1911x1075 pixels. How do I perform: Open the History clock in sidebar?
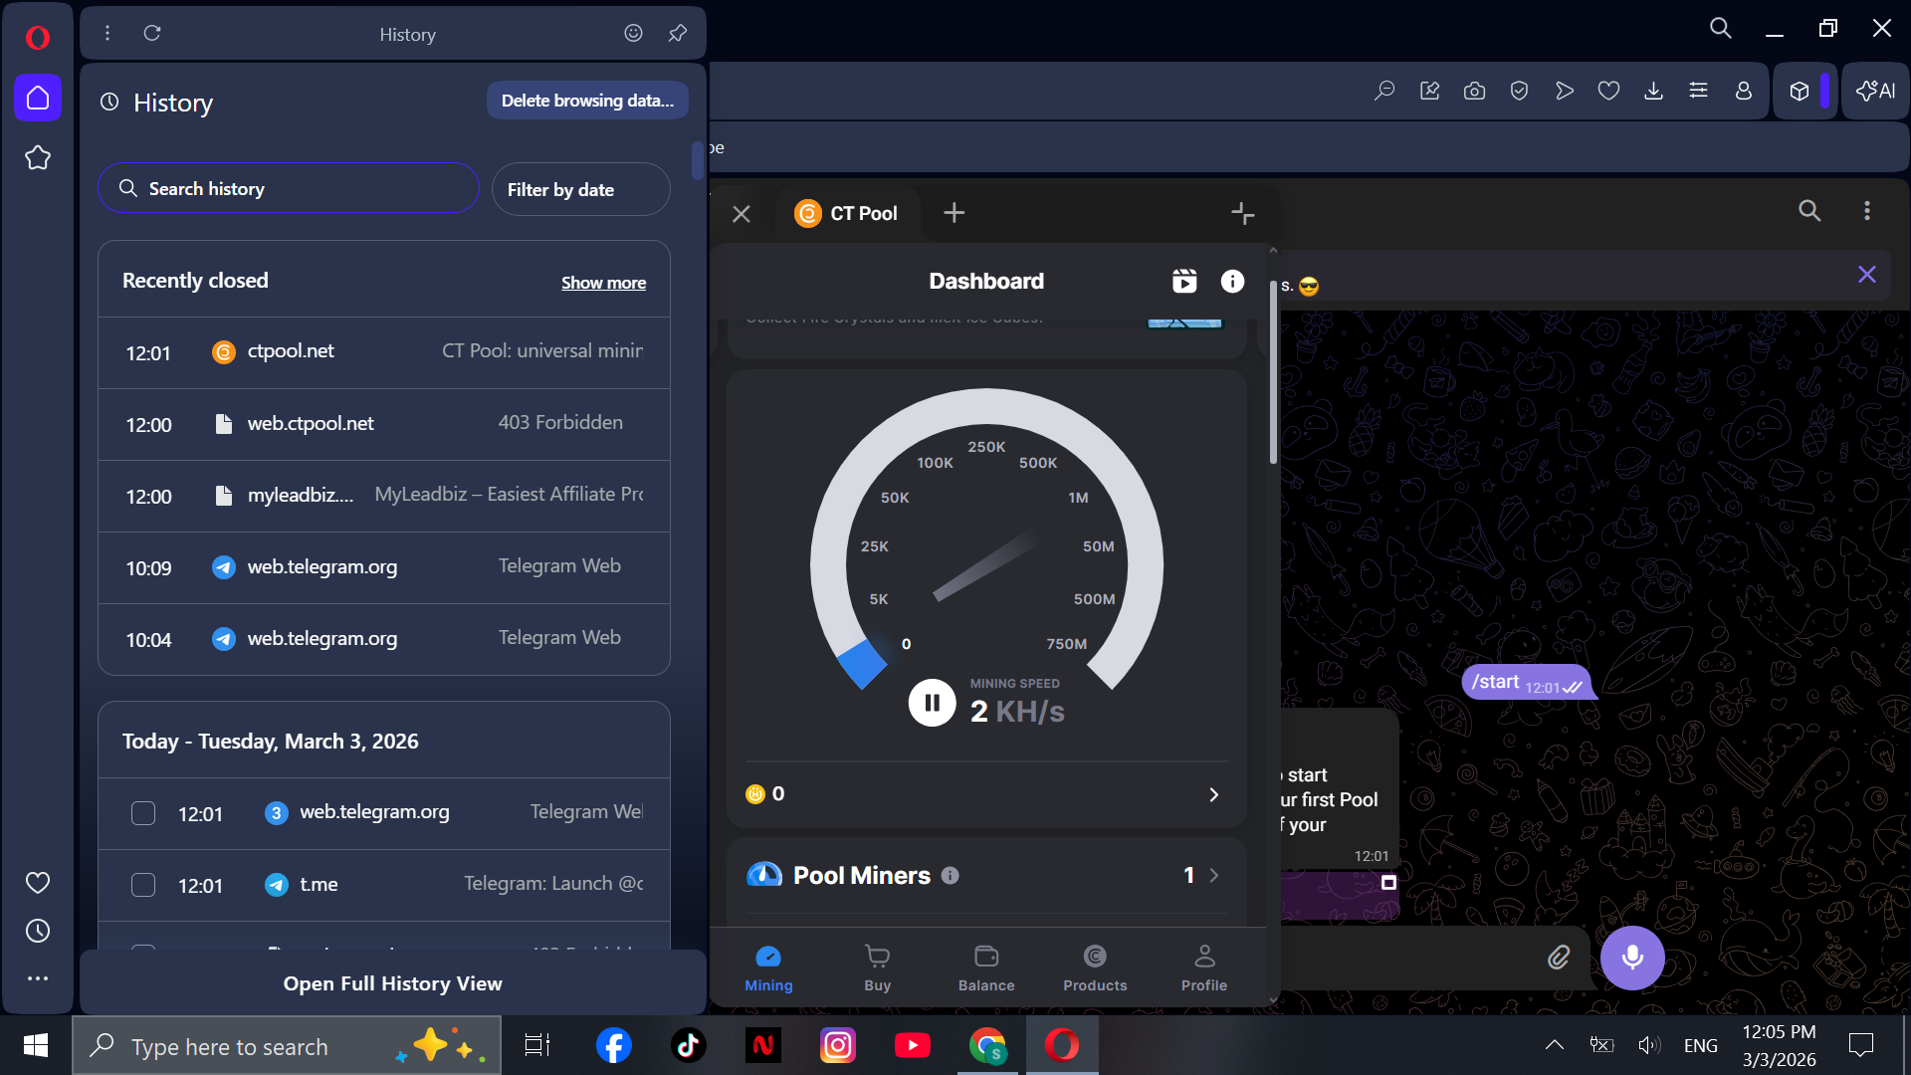38,931
